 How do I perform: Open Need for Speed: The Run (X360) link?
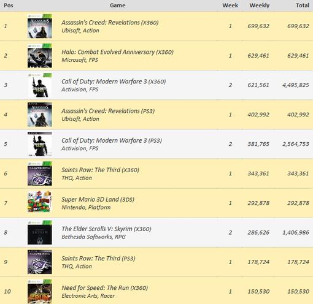click(104, 288)
